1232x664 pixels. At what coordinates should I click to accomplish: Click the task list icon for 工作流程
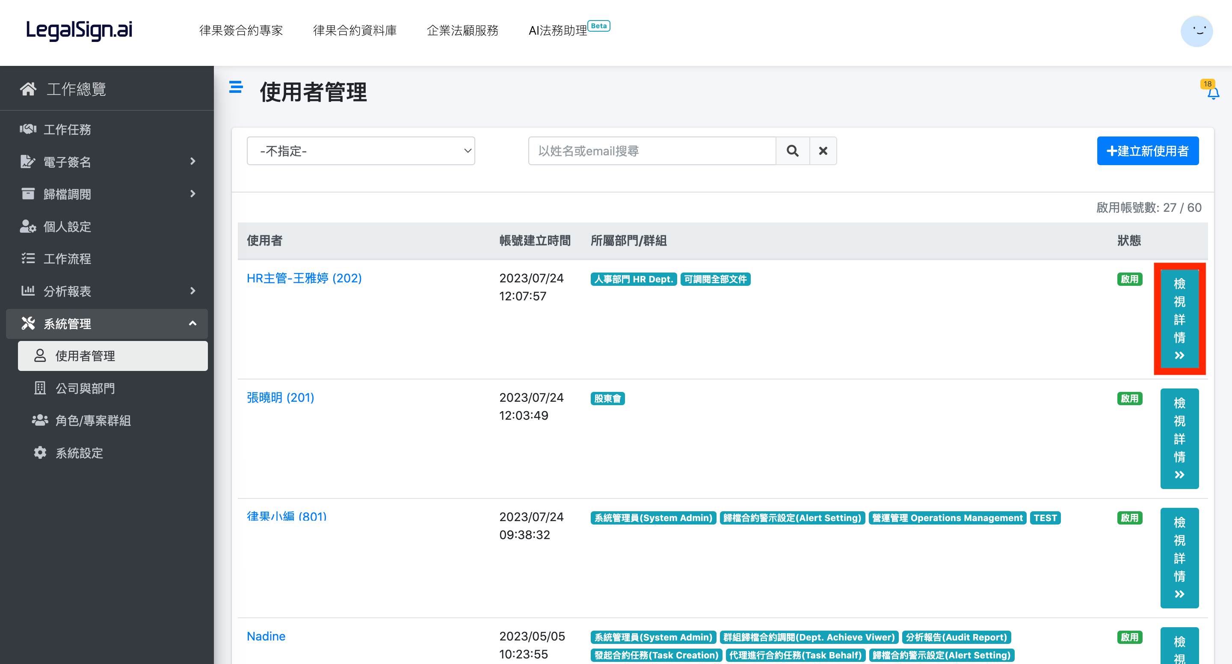[x=28, y=259]
